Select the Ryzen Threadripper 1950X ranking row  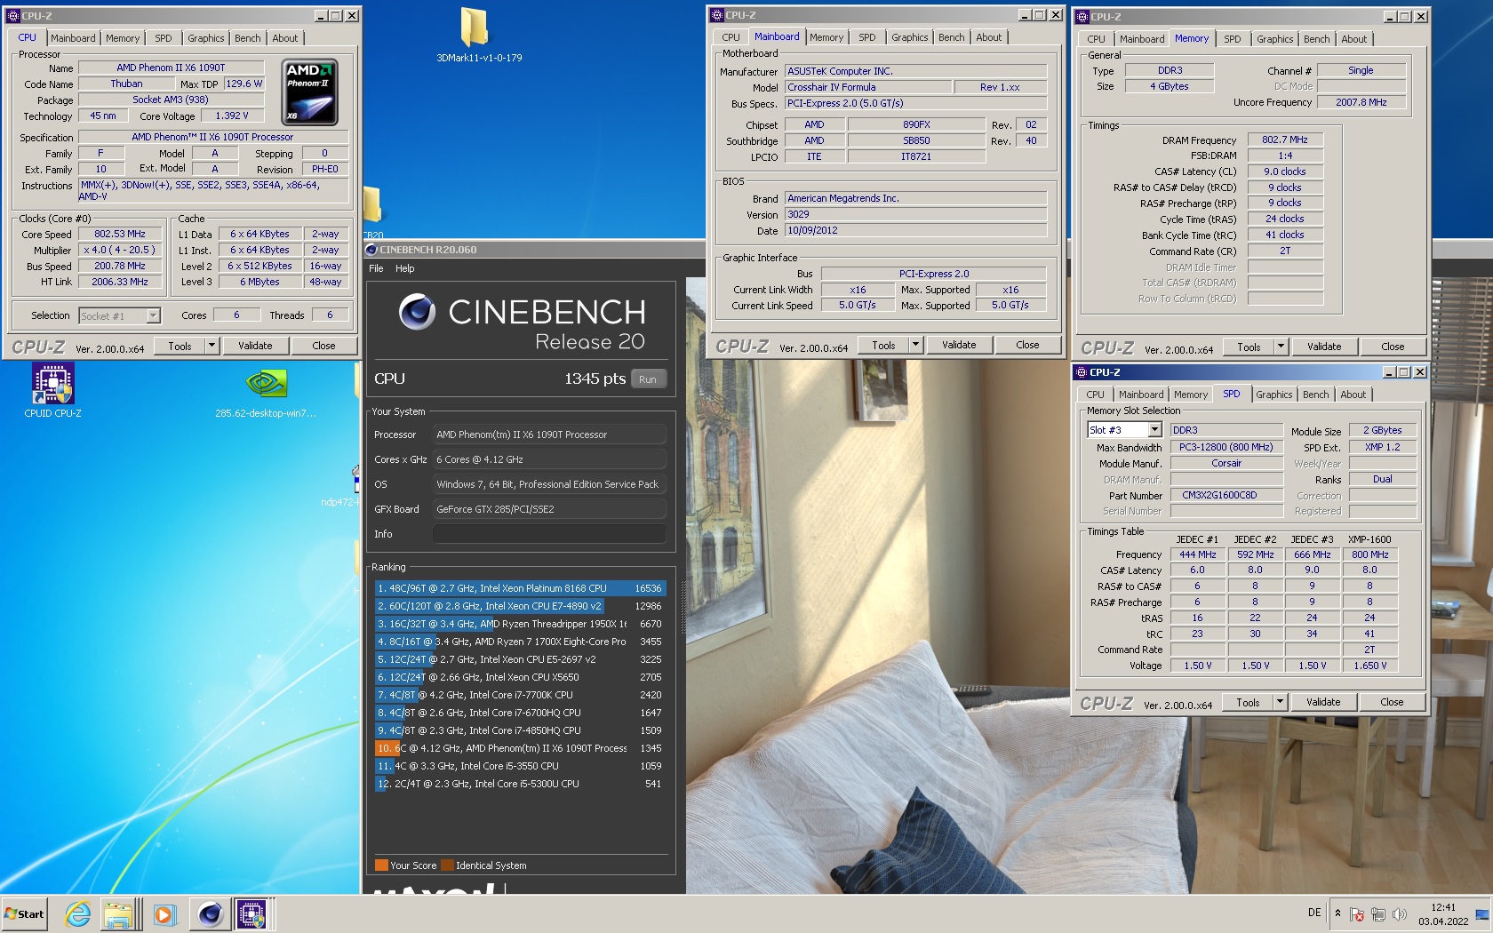pyautogui.click(x=521, y=624)
